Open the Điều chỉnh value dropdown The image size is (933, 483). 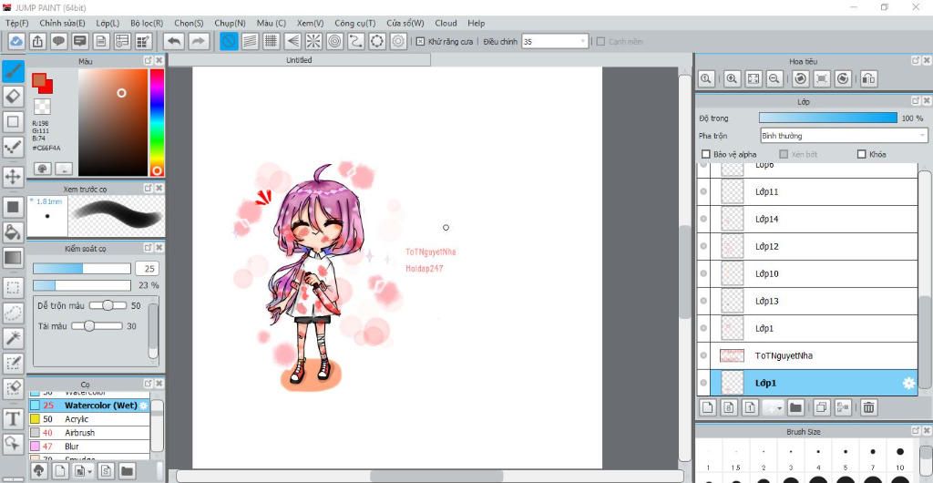(x=555, y=42)
